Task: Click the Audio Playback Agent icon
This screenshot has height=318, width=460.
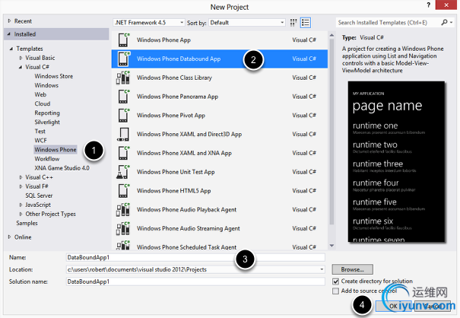Action: [123, 209]
